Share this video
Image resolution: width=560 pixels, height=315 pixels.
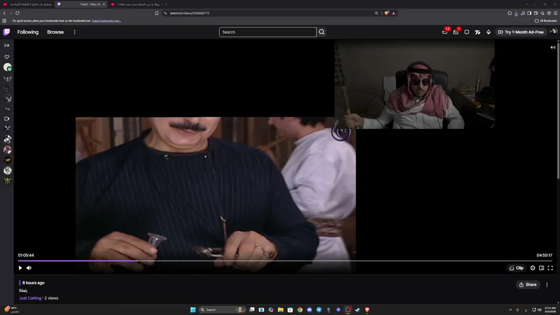[x=528, y=284]
